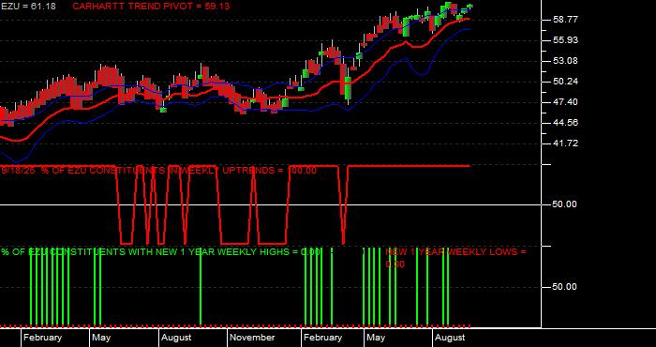Click the 55.93 price axis value
The image size is (656, 347).
565,40
